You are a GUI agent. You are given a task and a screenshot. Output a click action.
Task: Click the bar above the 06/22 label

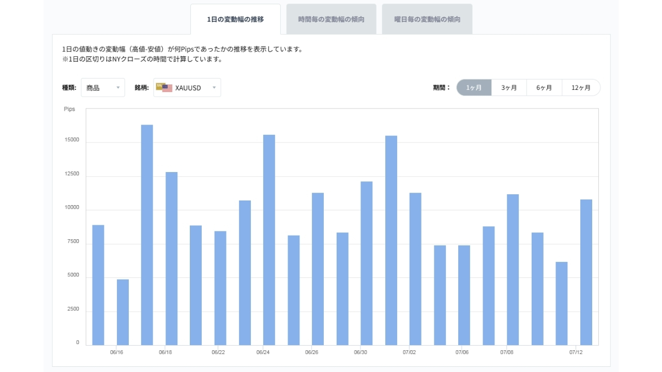220,288
